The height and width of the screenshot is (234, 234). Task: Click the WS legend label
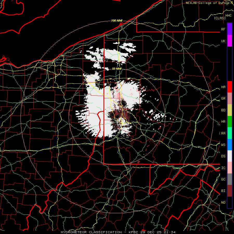tap(223, 145)
